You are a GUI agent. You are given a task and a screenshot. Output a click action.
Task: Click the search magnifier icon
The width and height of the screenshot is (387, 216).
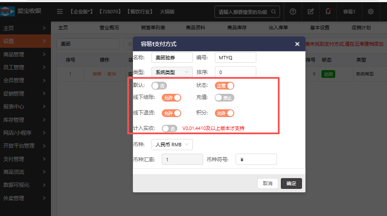(274, 12)
